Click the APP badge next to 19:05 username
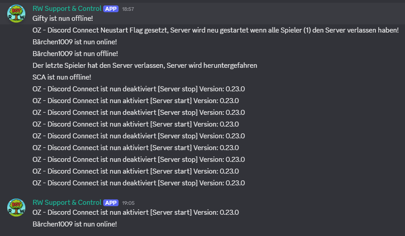This screenshot has width=405, height=236. [111, 203]
